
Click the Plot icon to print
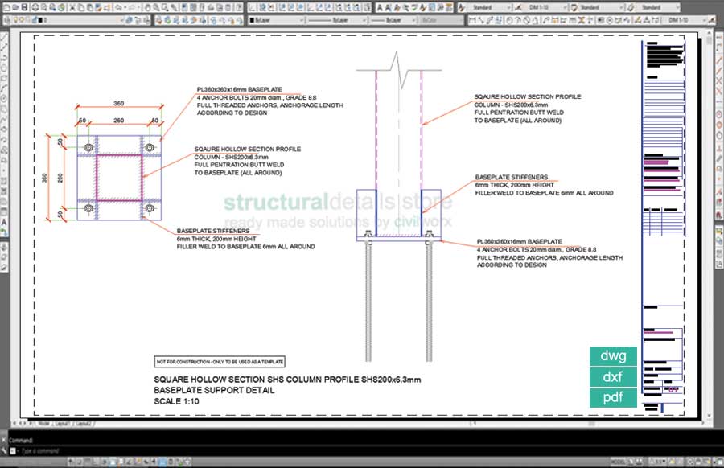pyautogui.click(x=35, y=6)
